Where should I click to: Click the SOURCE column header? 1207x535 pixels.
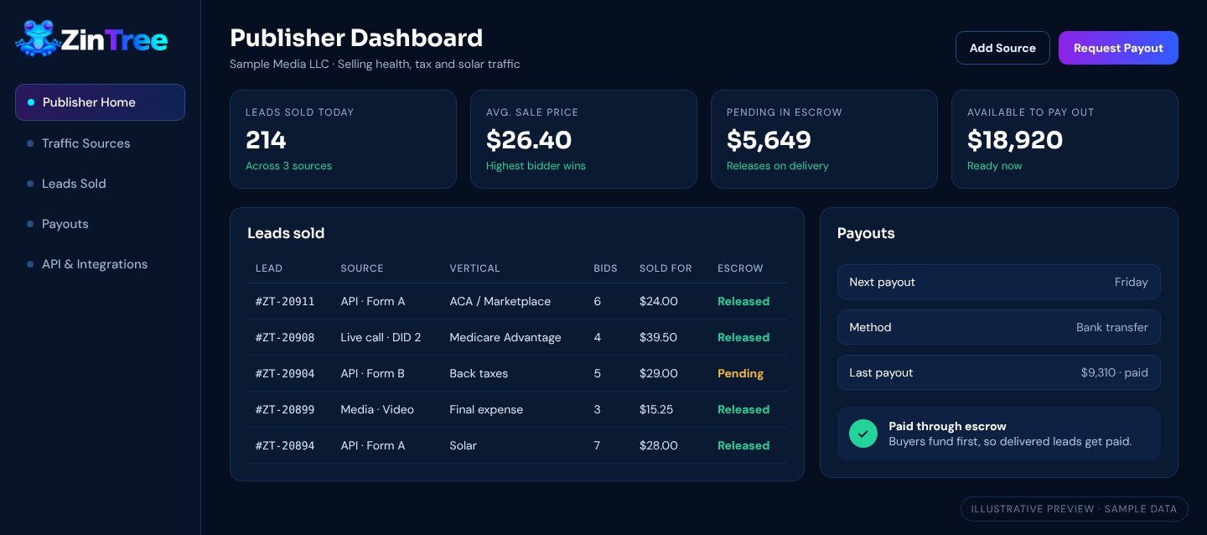[362, 268]
